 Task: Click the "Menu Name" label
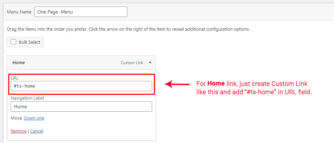click(x=19, y=12)
